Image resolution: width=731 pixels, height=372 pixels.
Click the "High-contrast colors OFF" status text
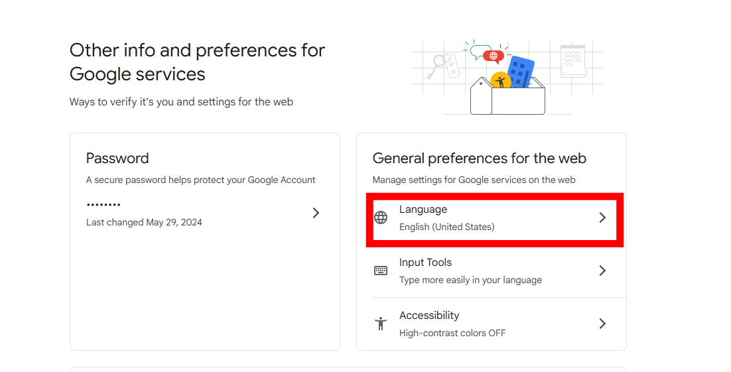point(452,333)
